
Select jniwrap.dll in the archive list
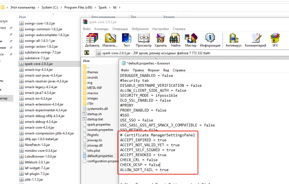point(95,145)
